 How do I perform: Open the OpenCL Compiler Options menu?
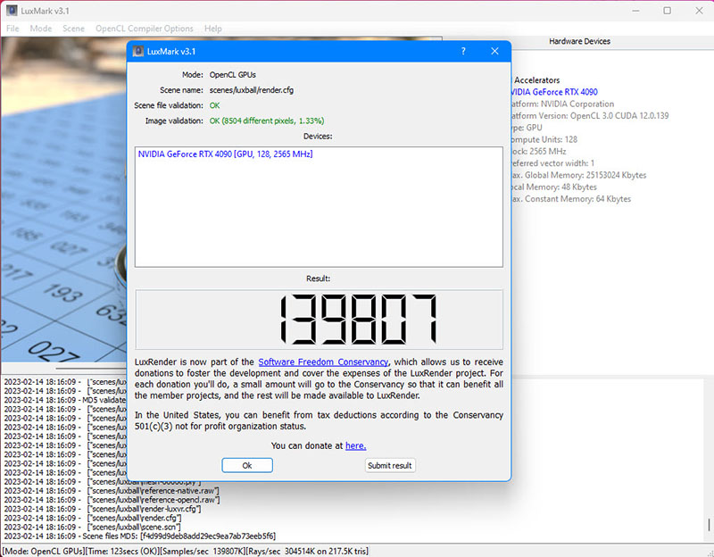144,29
